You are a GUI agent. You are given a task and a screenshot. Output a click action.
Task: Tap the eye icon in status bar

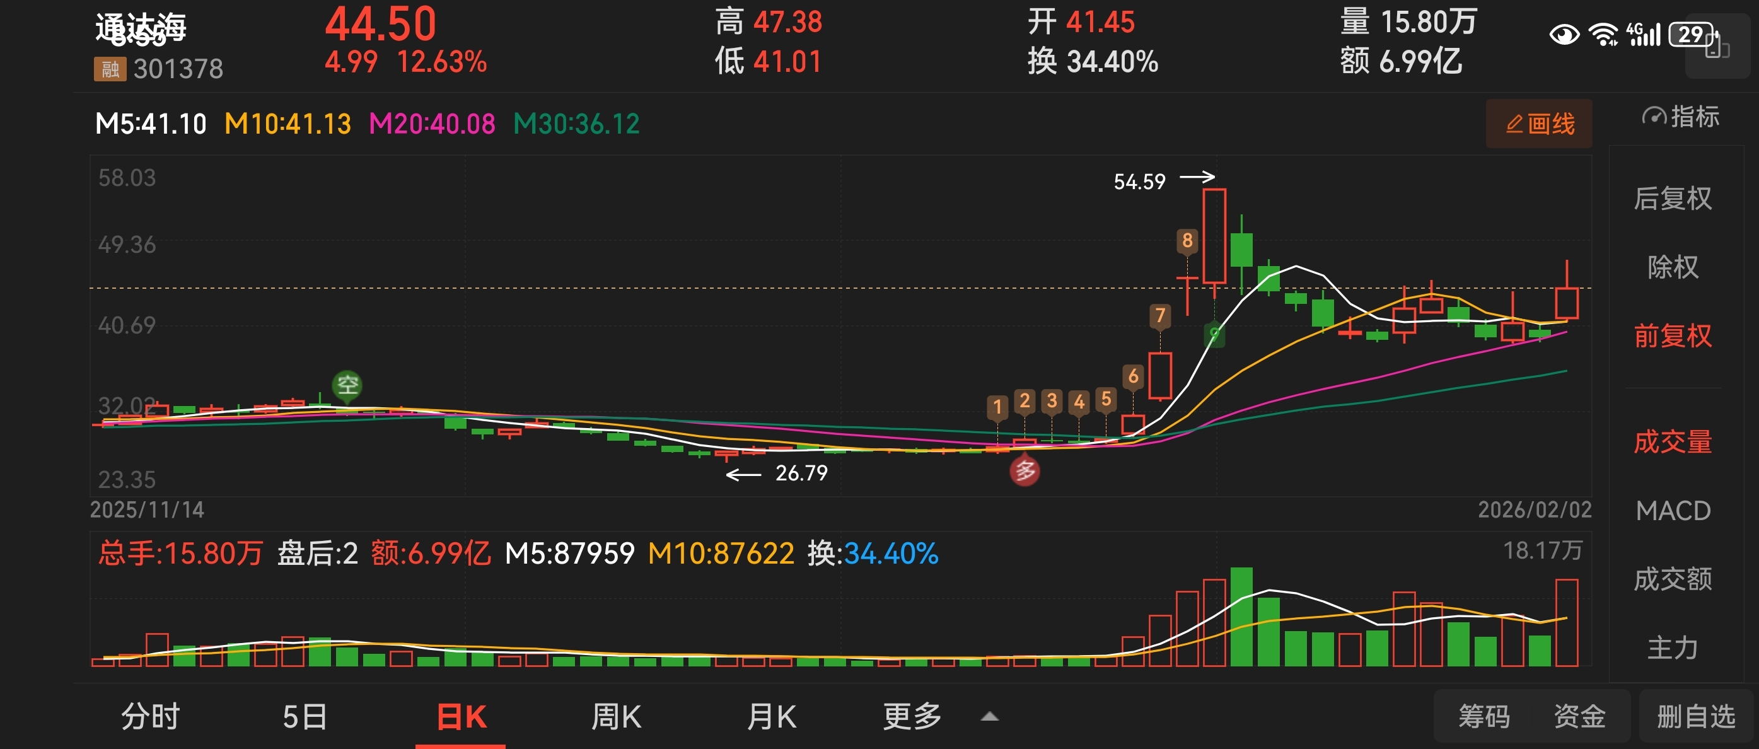(1564, 34)
